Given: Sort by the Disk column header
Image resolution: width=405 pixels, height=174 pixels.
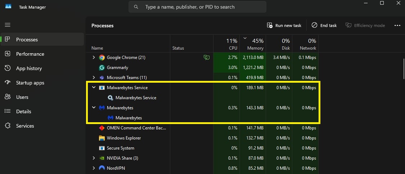Looking at the screenshot, I should coord(279,44).
